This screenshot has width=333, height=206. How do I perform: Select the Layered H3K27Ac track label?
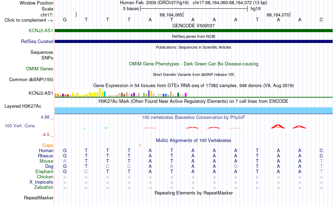pos(23,106)
